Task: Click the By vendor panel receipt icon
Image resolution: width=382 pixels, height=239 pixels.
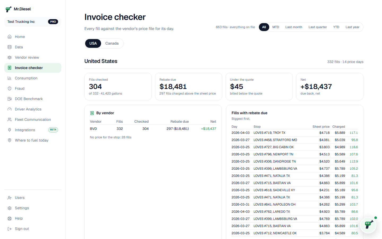Action: click(x=92, y=113)
